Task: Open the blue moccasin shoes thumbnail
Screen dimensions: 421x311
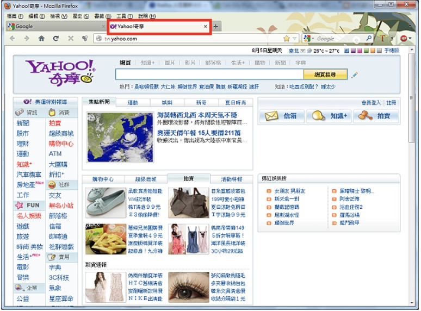Action: pyautogui.click(x=106, y=203)
